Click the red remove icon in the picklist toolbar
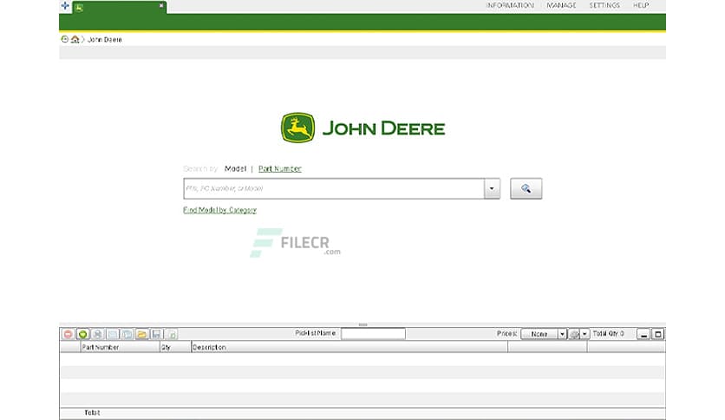The height and width of the screenshot is (420, 725). pyautogui.click(x=68, y=334)
